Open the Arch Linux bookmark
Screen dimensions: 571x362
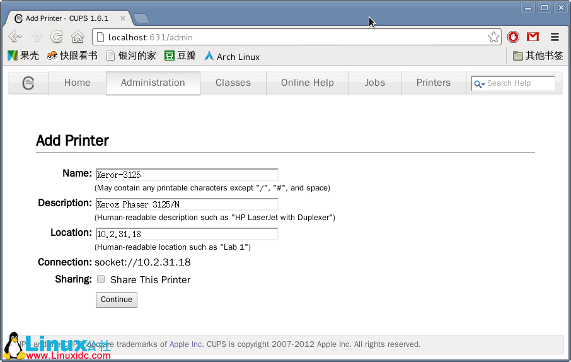point(232,56)
